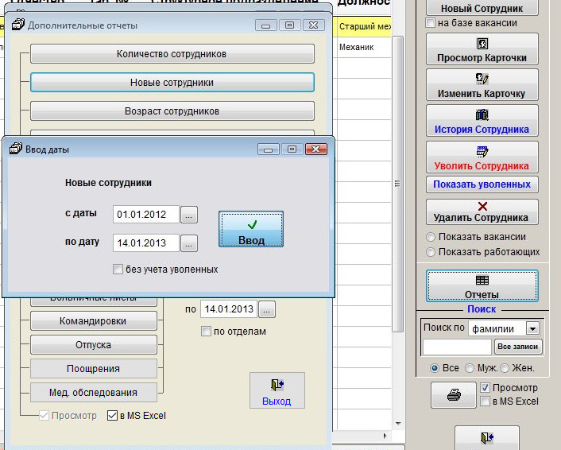Click vertical scrollbar thumb of employee table
The width and height of the screenshot is (561, 450).
pyautogui.click(x=397, y=184)
